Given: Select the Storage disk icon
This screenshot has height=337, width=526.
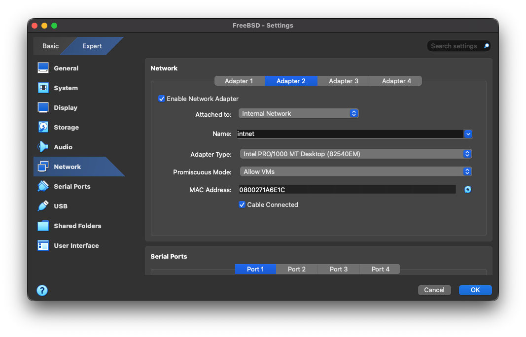Looking at the screenshot, I should click(43, 127).
